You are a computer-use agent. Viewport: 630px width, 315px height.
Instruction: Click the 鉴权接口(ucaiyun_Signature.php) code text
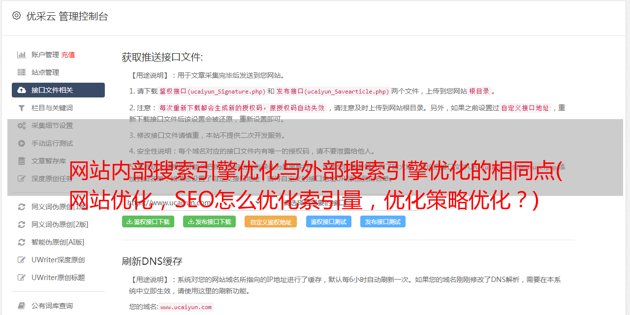[x=213, y=91]
